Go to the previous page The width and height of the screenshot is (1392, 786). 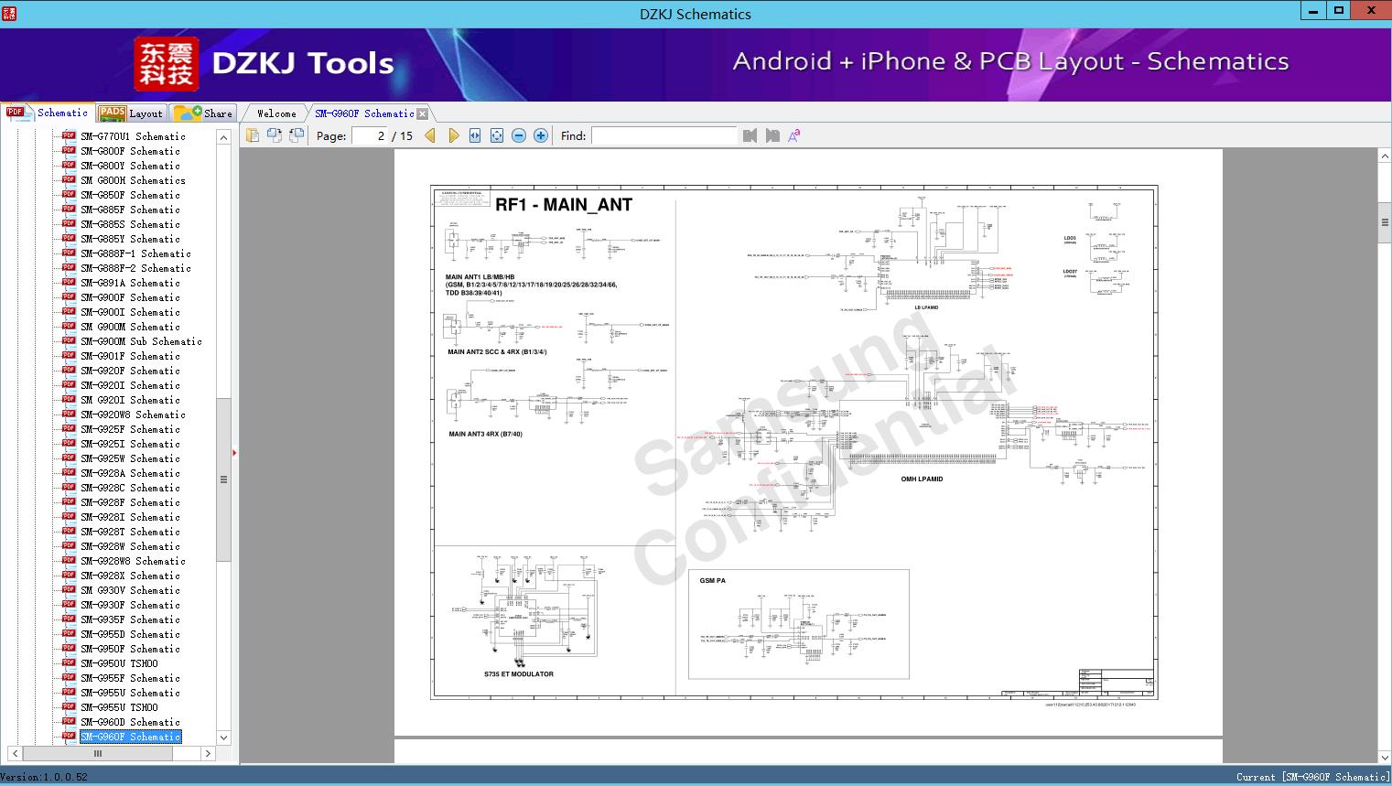[x=430, y=135]
